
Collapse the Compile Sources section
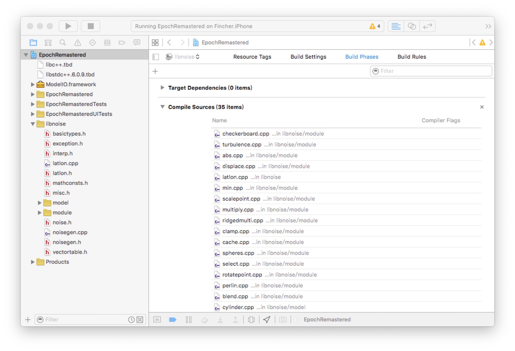[162, 107]
